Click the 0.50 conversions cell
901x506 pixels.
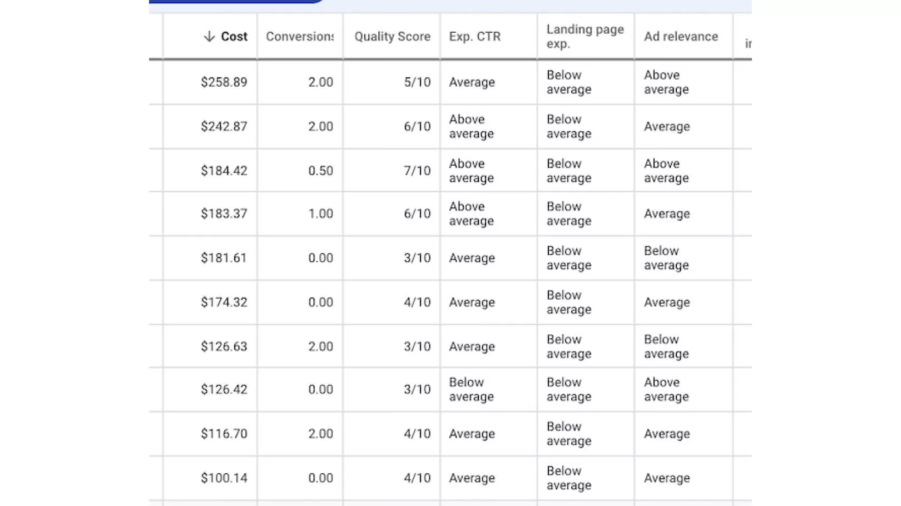320,171
